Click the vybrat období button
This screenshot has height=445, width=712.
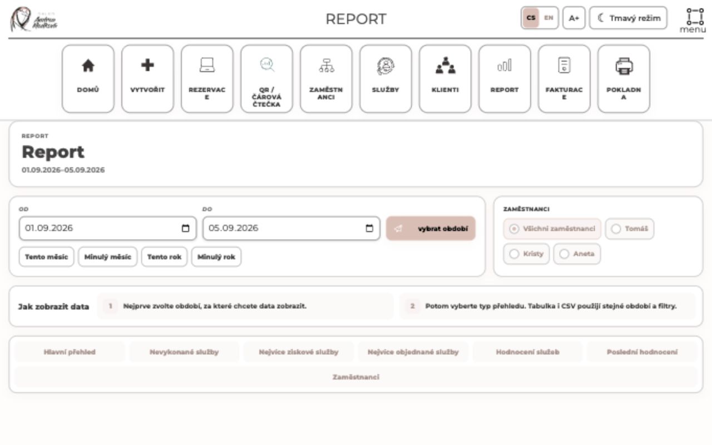point(431,229)
